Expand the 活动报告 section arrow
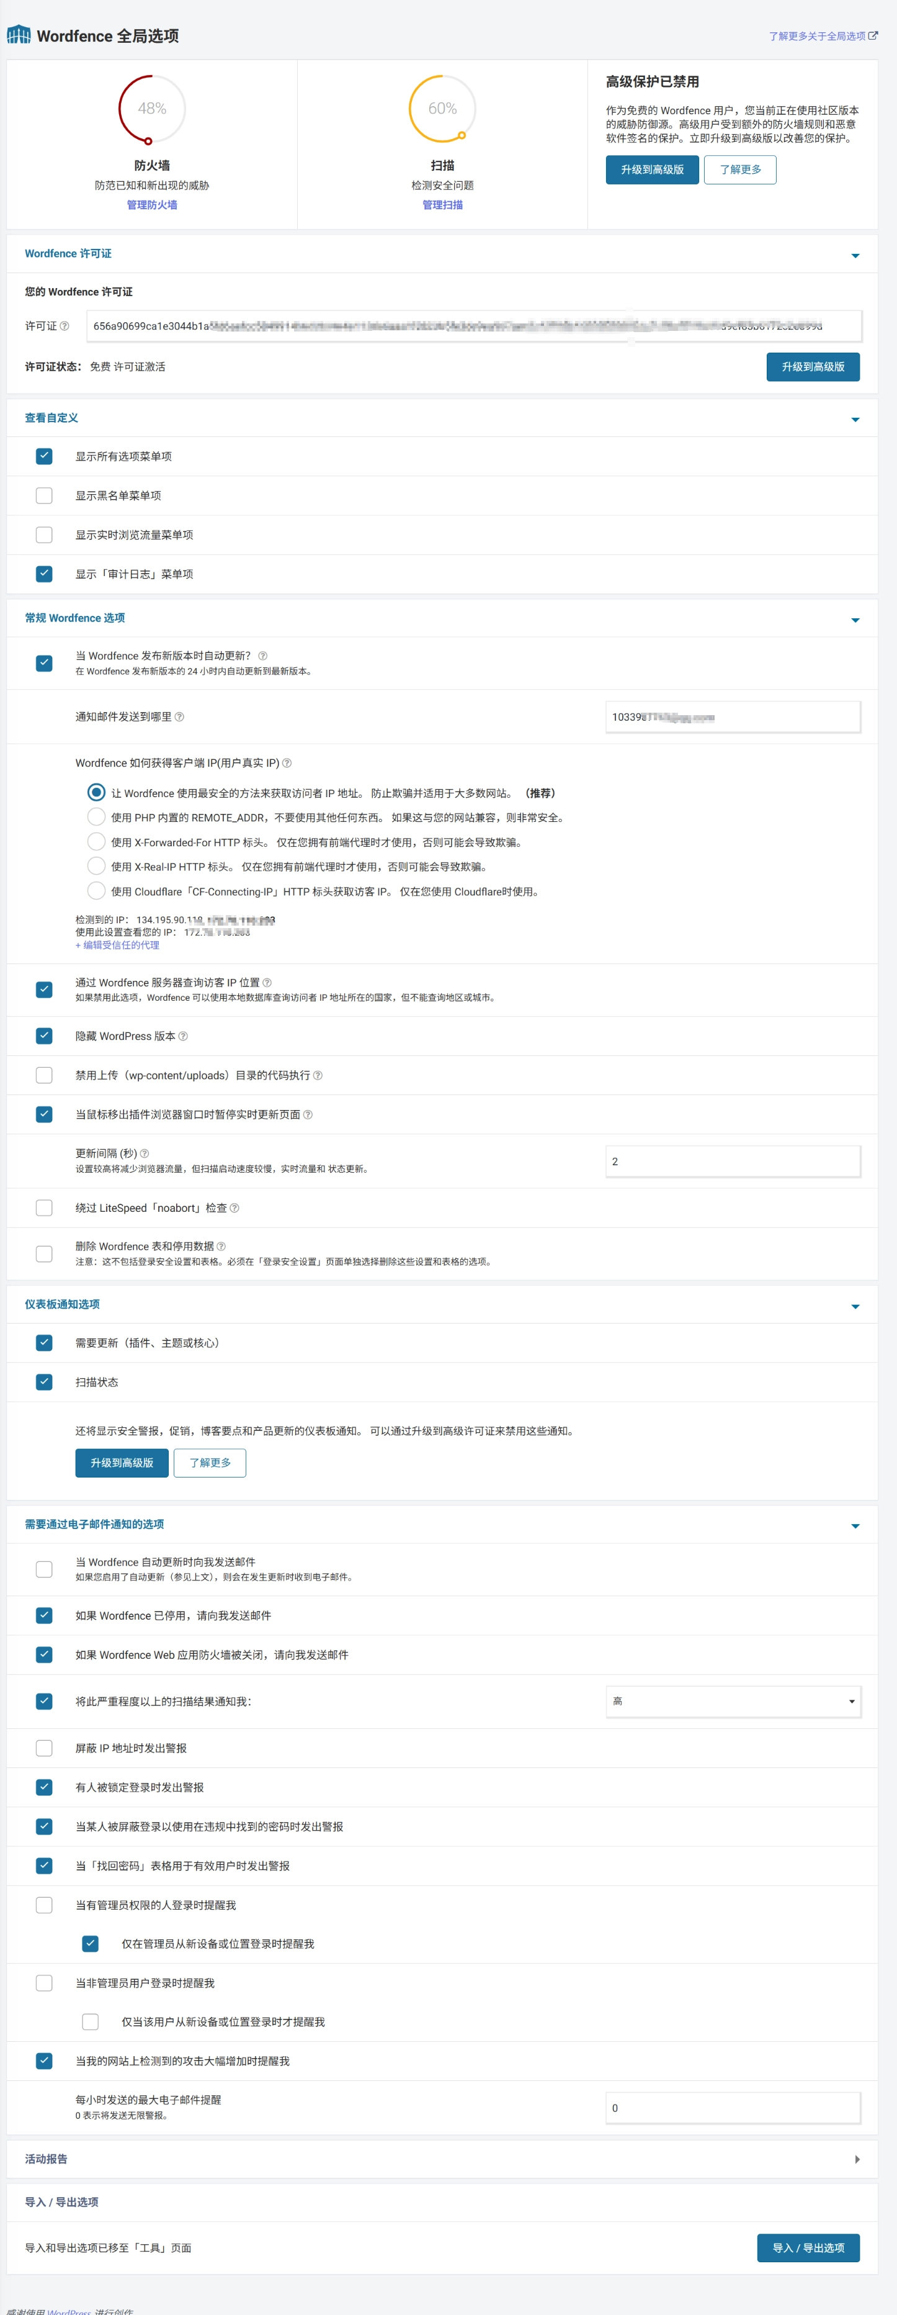Image resolution: width=897 pixels, height=2315 pixels. pos(857,2160)
